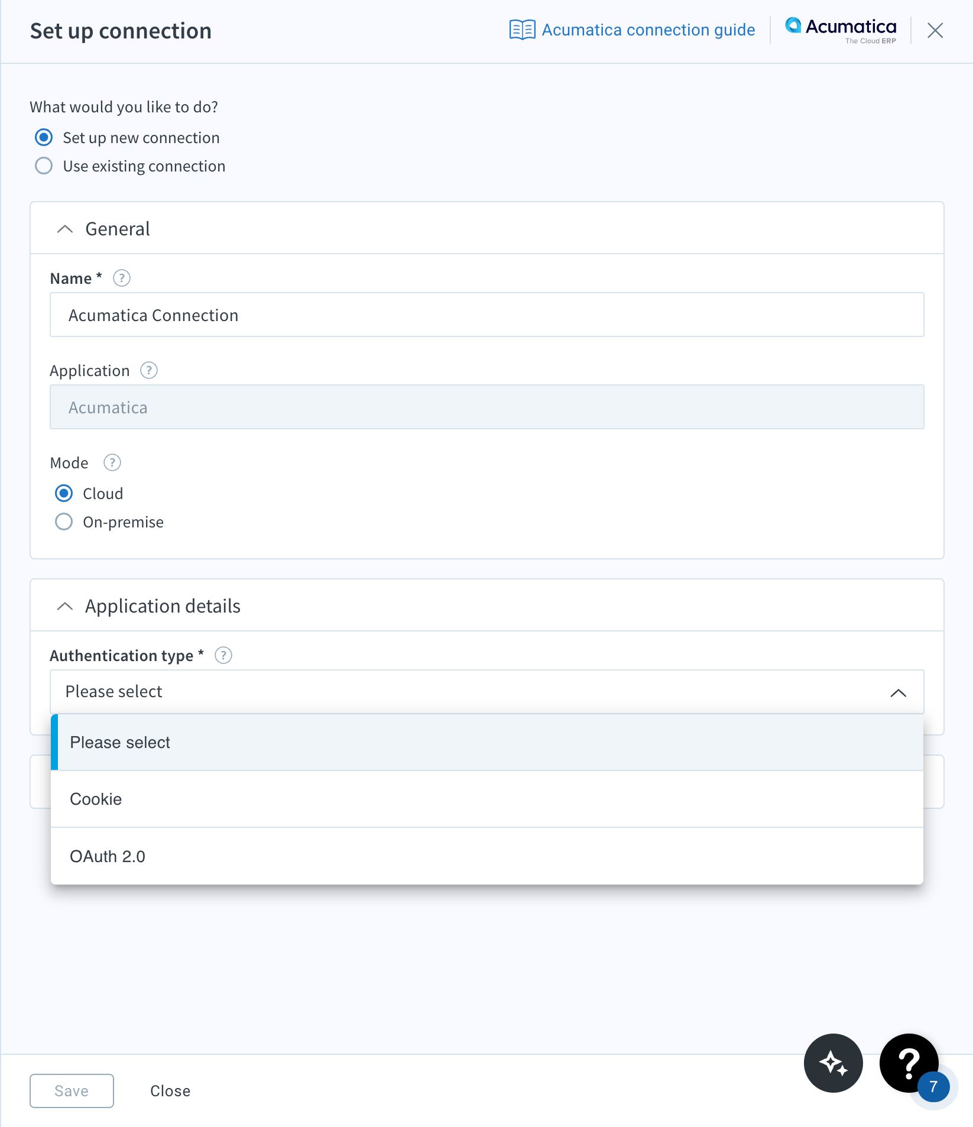This screenshot has width=973, height=1127.
Task: Collapse the General section
Action: click(x=65, y=229)
